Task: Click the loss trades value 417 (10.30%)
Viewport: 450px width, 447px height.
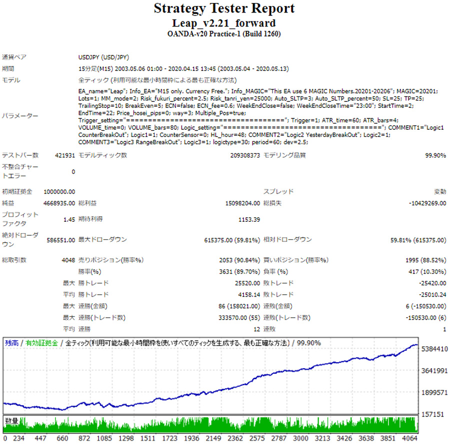Action: [x=427, y=272]
